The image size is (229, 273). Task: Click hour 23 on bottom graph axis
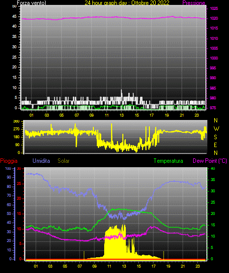tap(198, 266)
